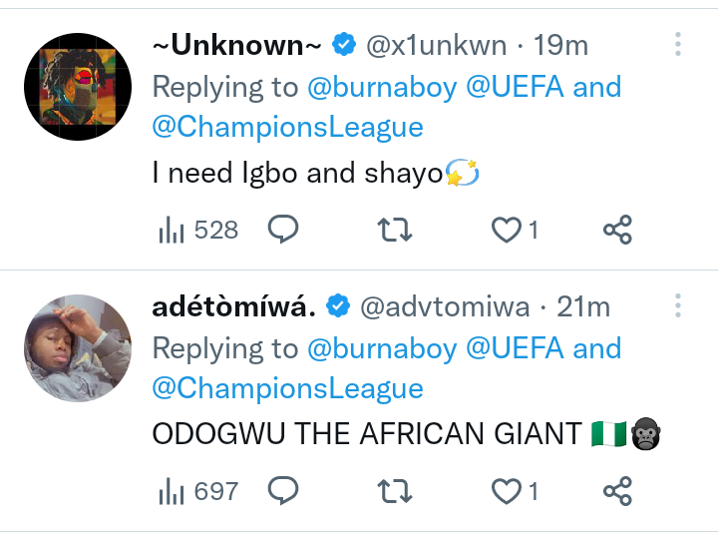Reply to ~Unknown~'s tweet
The height and width of the screenshot is (538, 718).
click(x=284, y=231)
